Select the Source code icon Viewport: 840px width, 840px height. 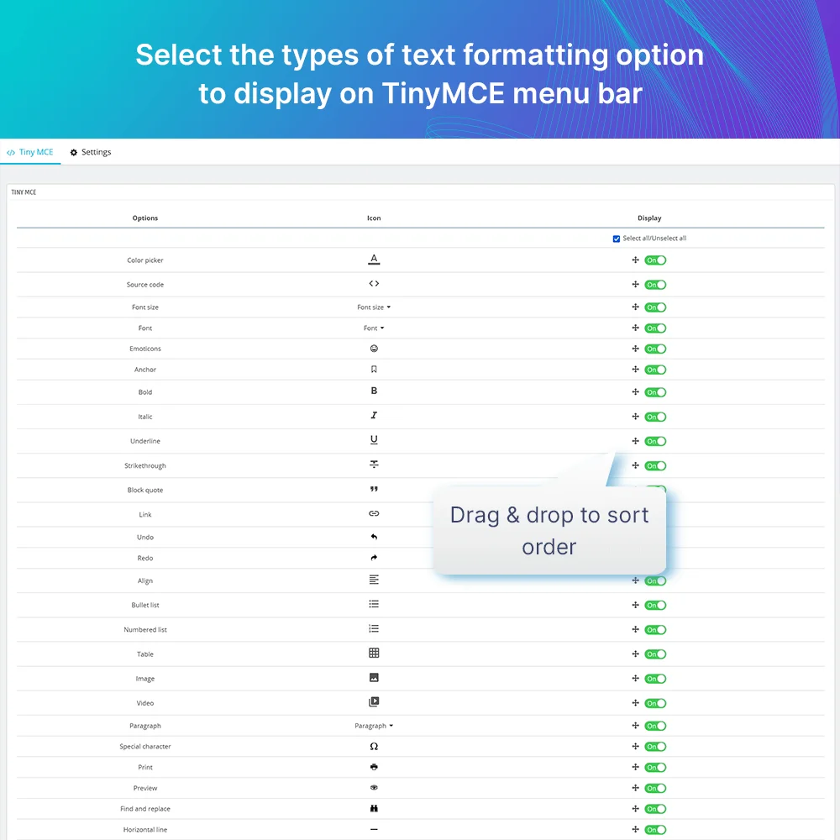tap(374, 283)
